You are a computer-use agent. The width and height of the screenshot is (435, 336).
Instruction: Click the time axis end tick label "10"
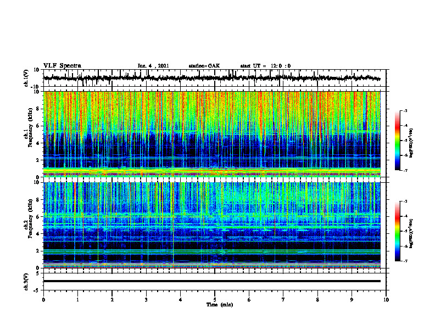386,300
